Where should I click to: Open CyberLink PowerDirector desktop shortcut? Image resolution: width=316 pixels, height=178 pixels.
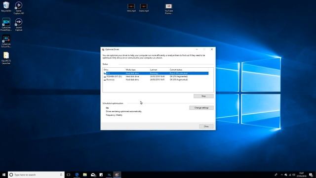coord(6,24)
